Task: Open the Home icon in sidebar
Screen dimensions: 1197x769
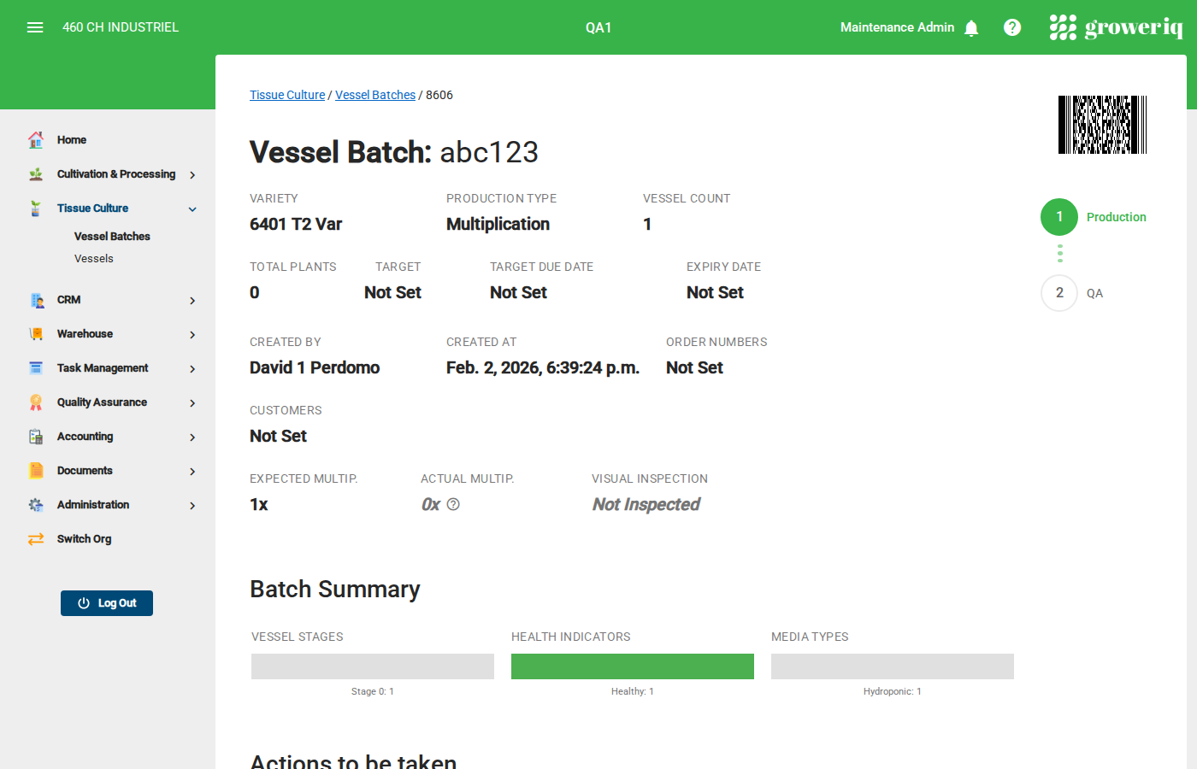Action: click(35, 139)
